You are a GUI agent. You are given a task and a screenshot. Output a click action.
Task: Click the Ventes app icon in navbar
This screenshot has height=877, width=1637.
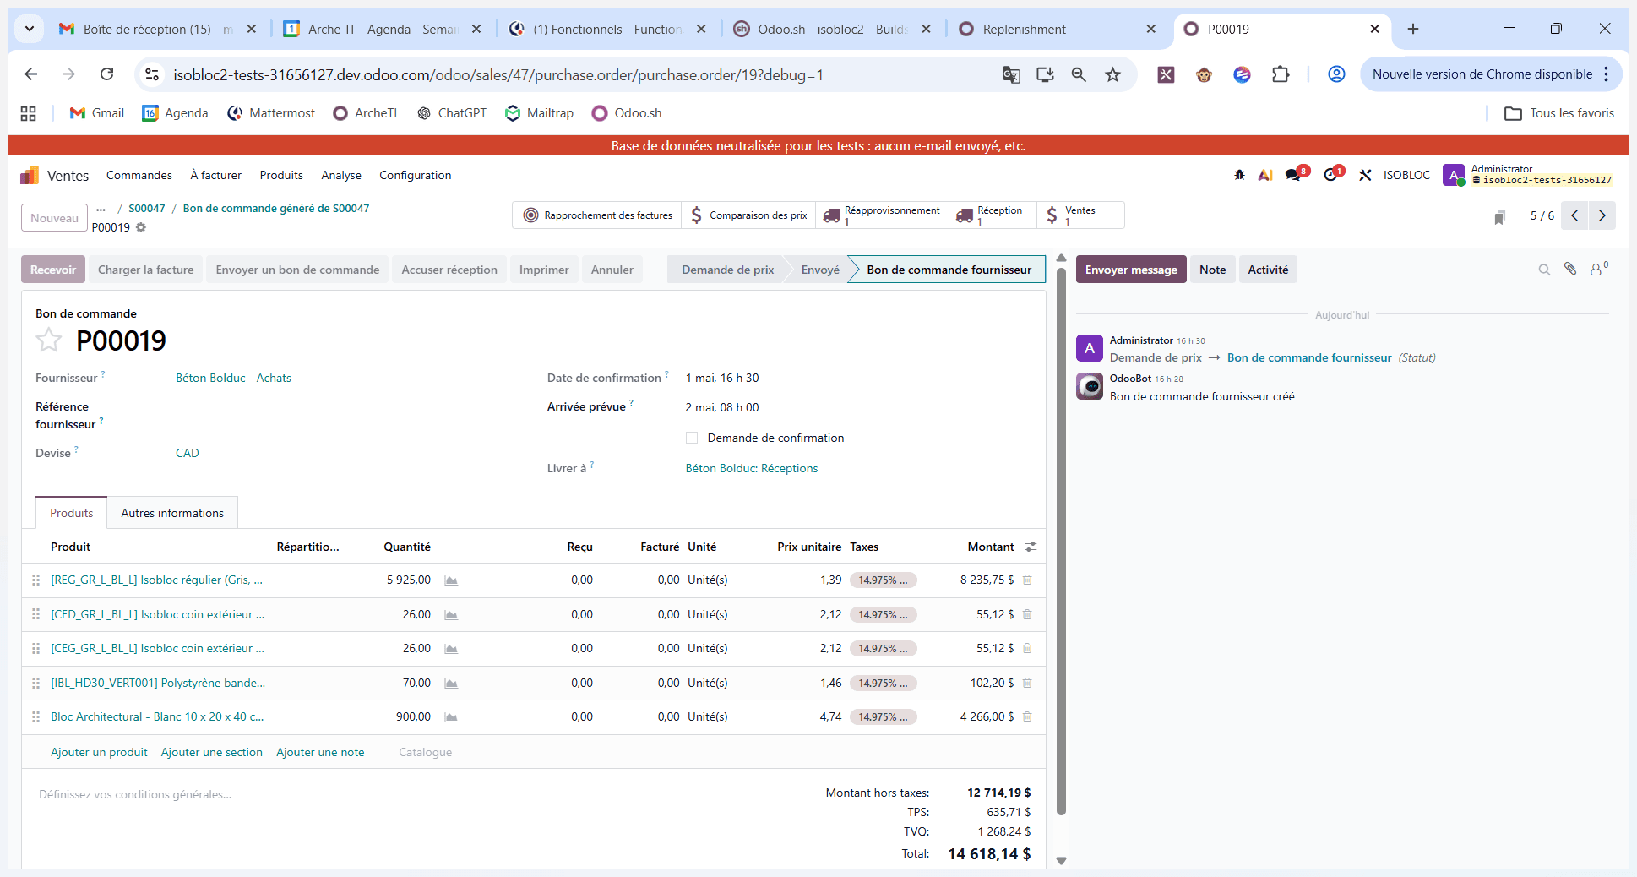click(30, 175)
